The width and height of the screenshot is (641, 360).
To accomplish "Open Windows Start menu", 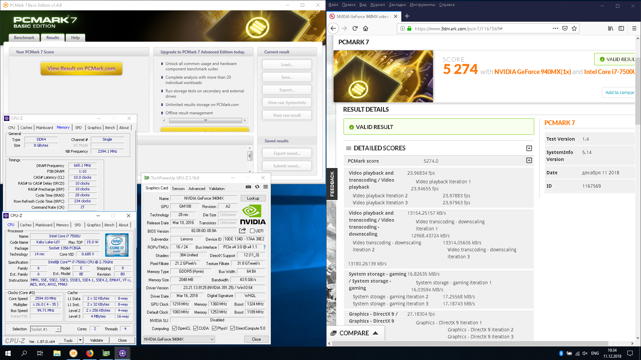I will click(x=8, y=353).
